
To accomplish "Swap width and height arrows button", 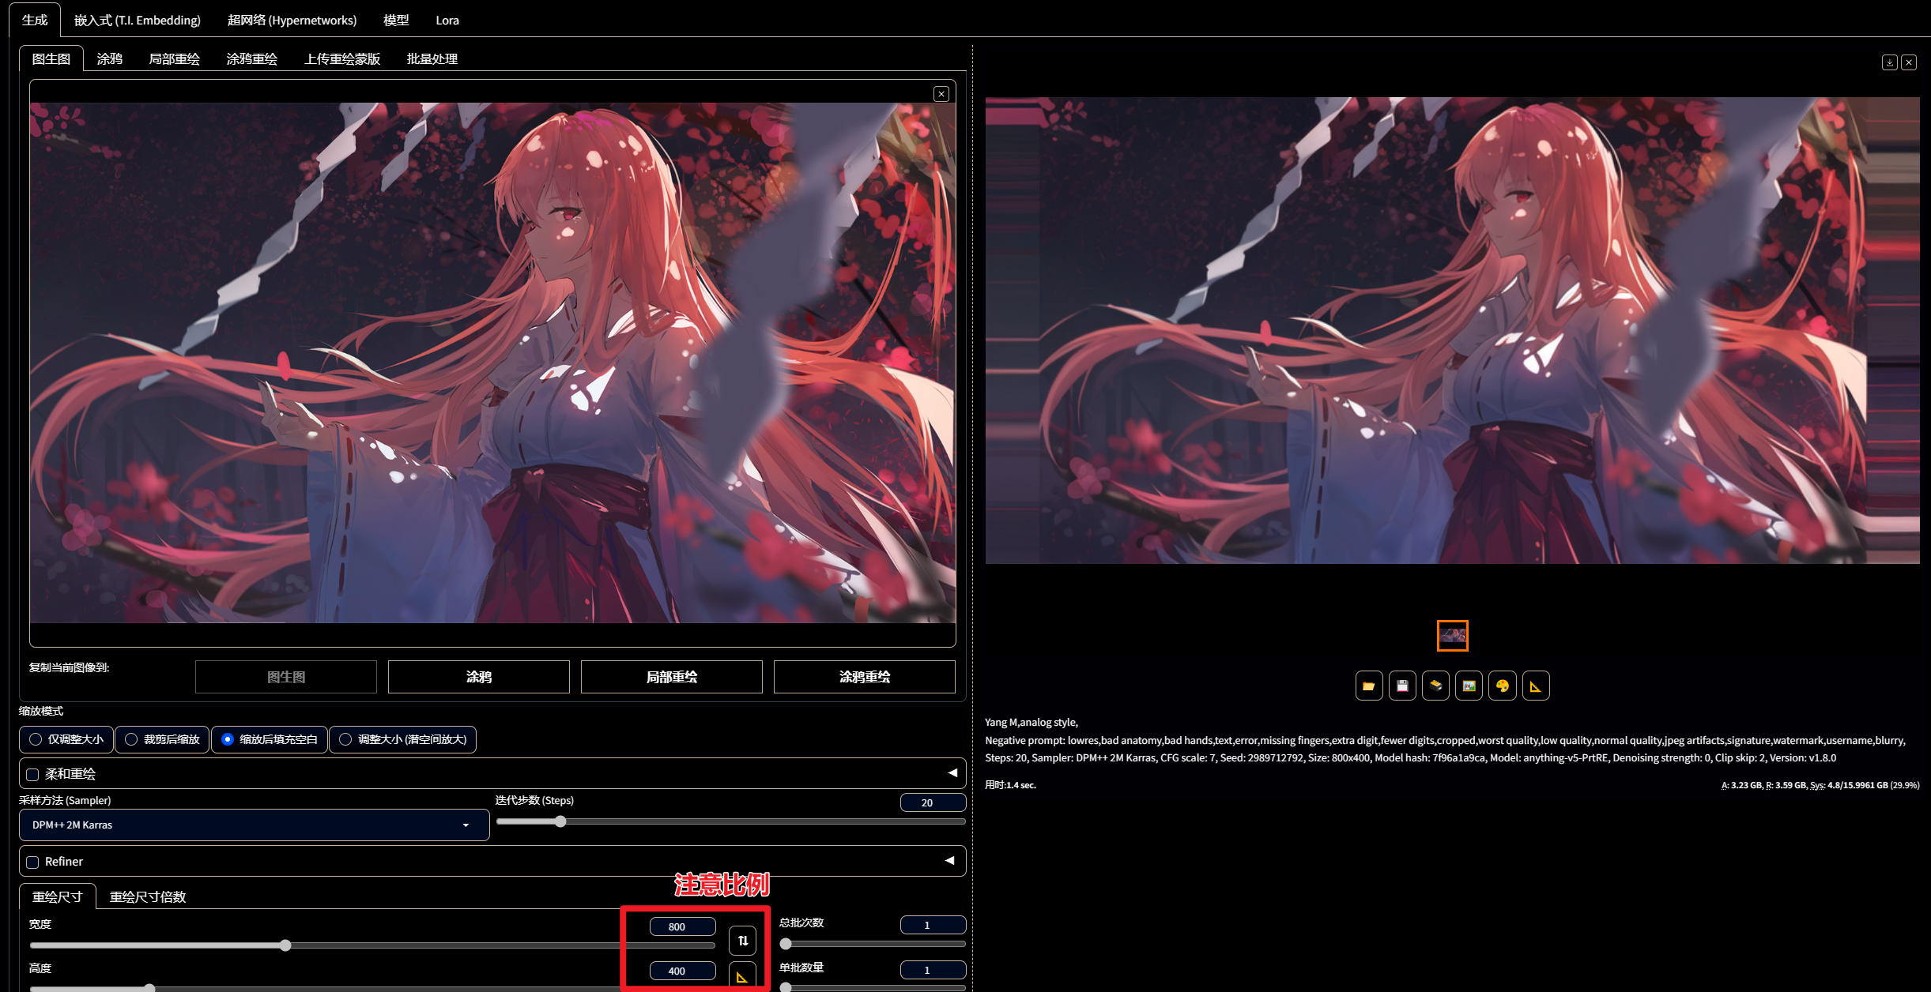I will pos(742,940).
